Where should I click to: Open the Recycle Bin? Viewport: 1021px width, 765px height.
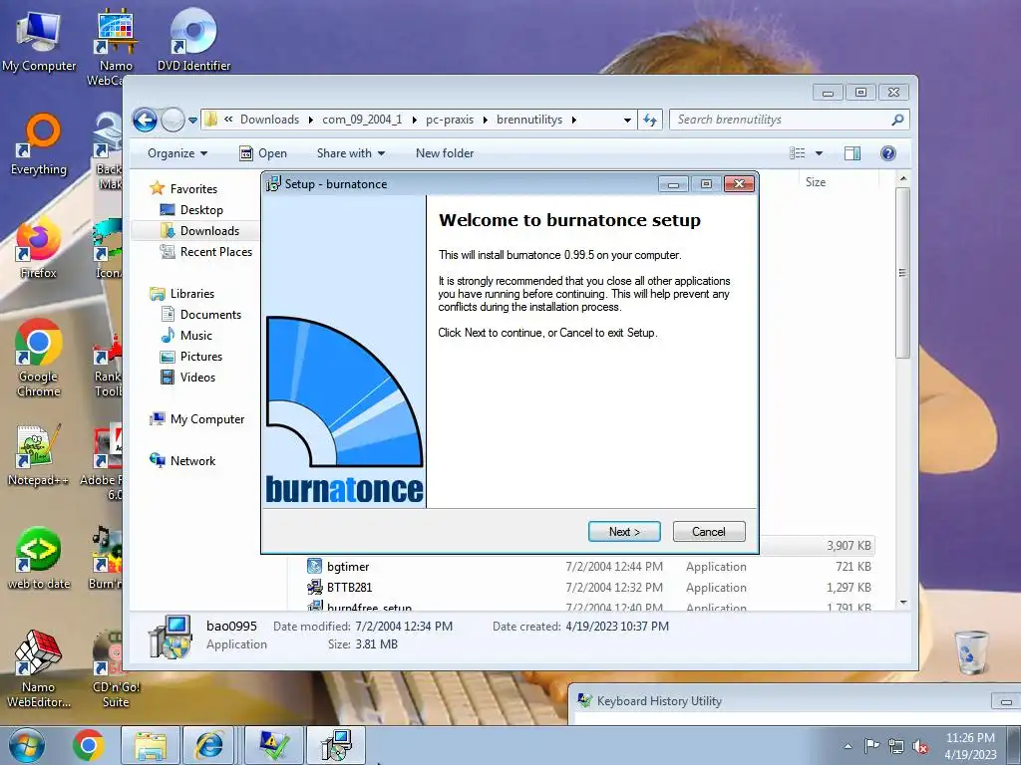point(971,652)
